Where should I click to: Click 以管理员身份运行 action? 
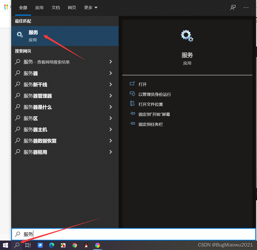click(155, 94)
